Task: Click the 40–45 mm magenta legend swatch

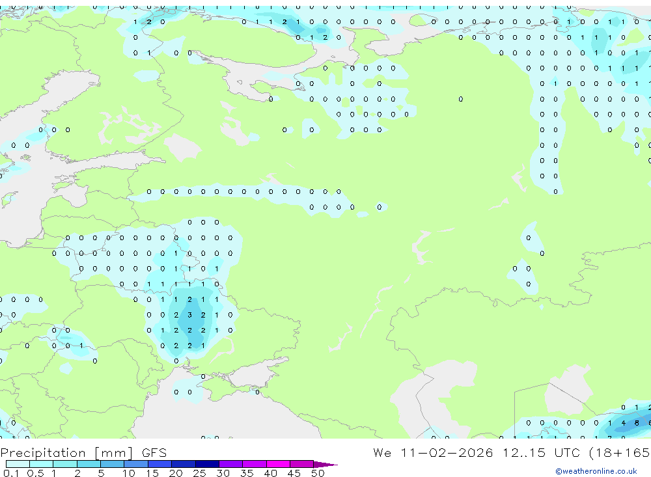Action: tap(278, 464)
